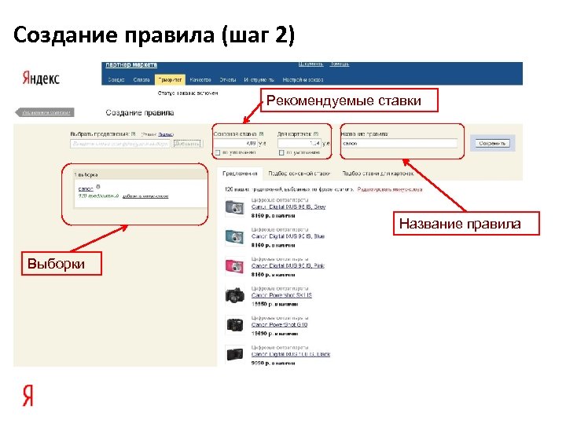Click the help icon beside Основная ставка
Viewport: 566px width, 424px height.
pos(261,133)
